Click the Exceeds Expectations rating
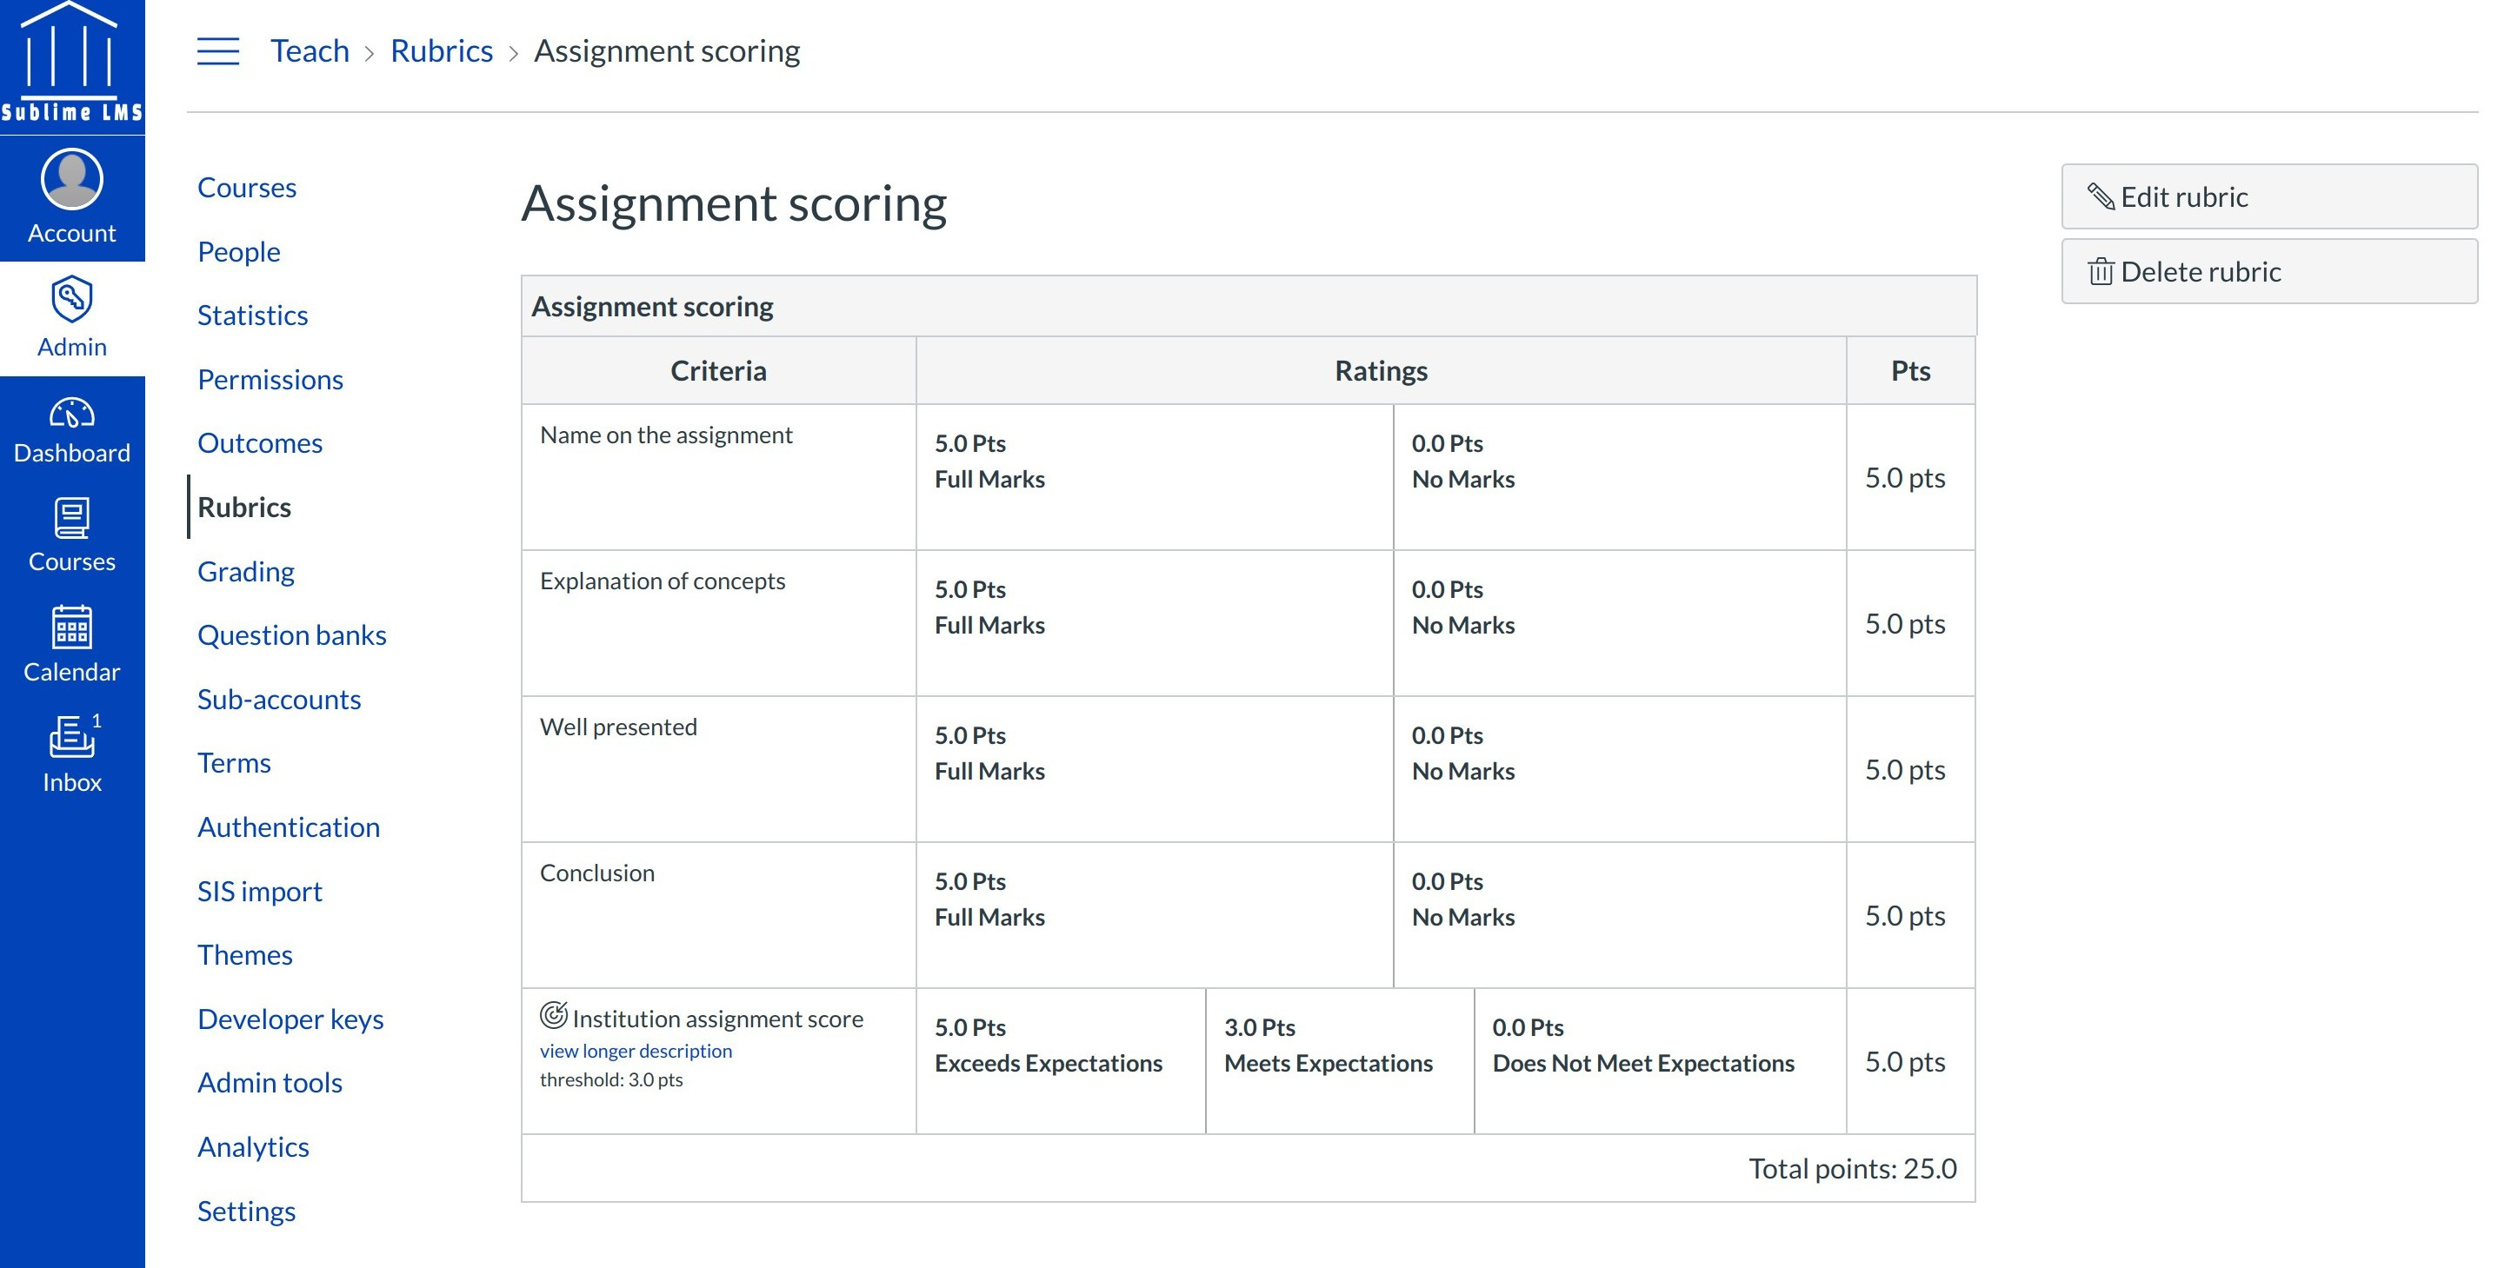Image resolution: width=2511 pixels, height=1268 pixels. tap(1048, 1062)
